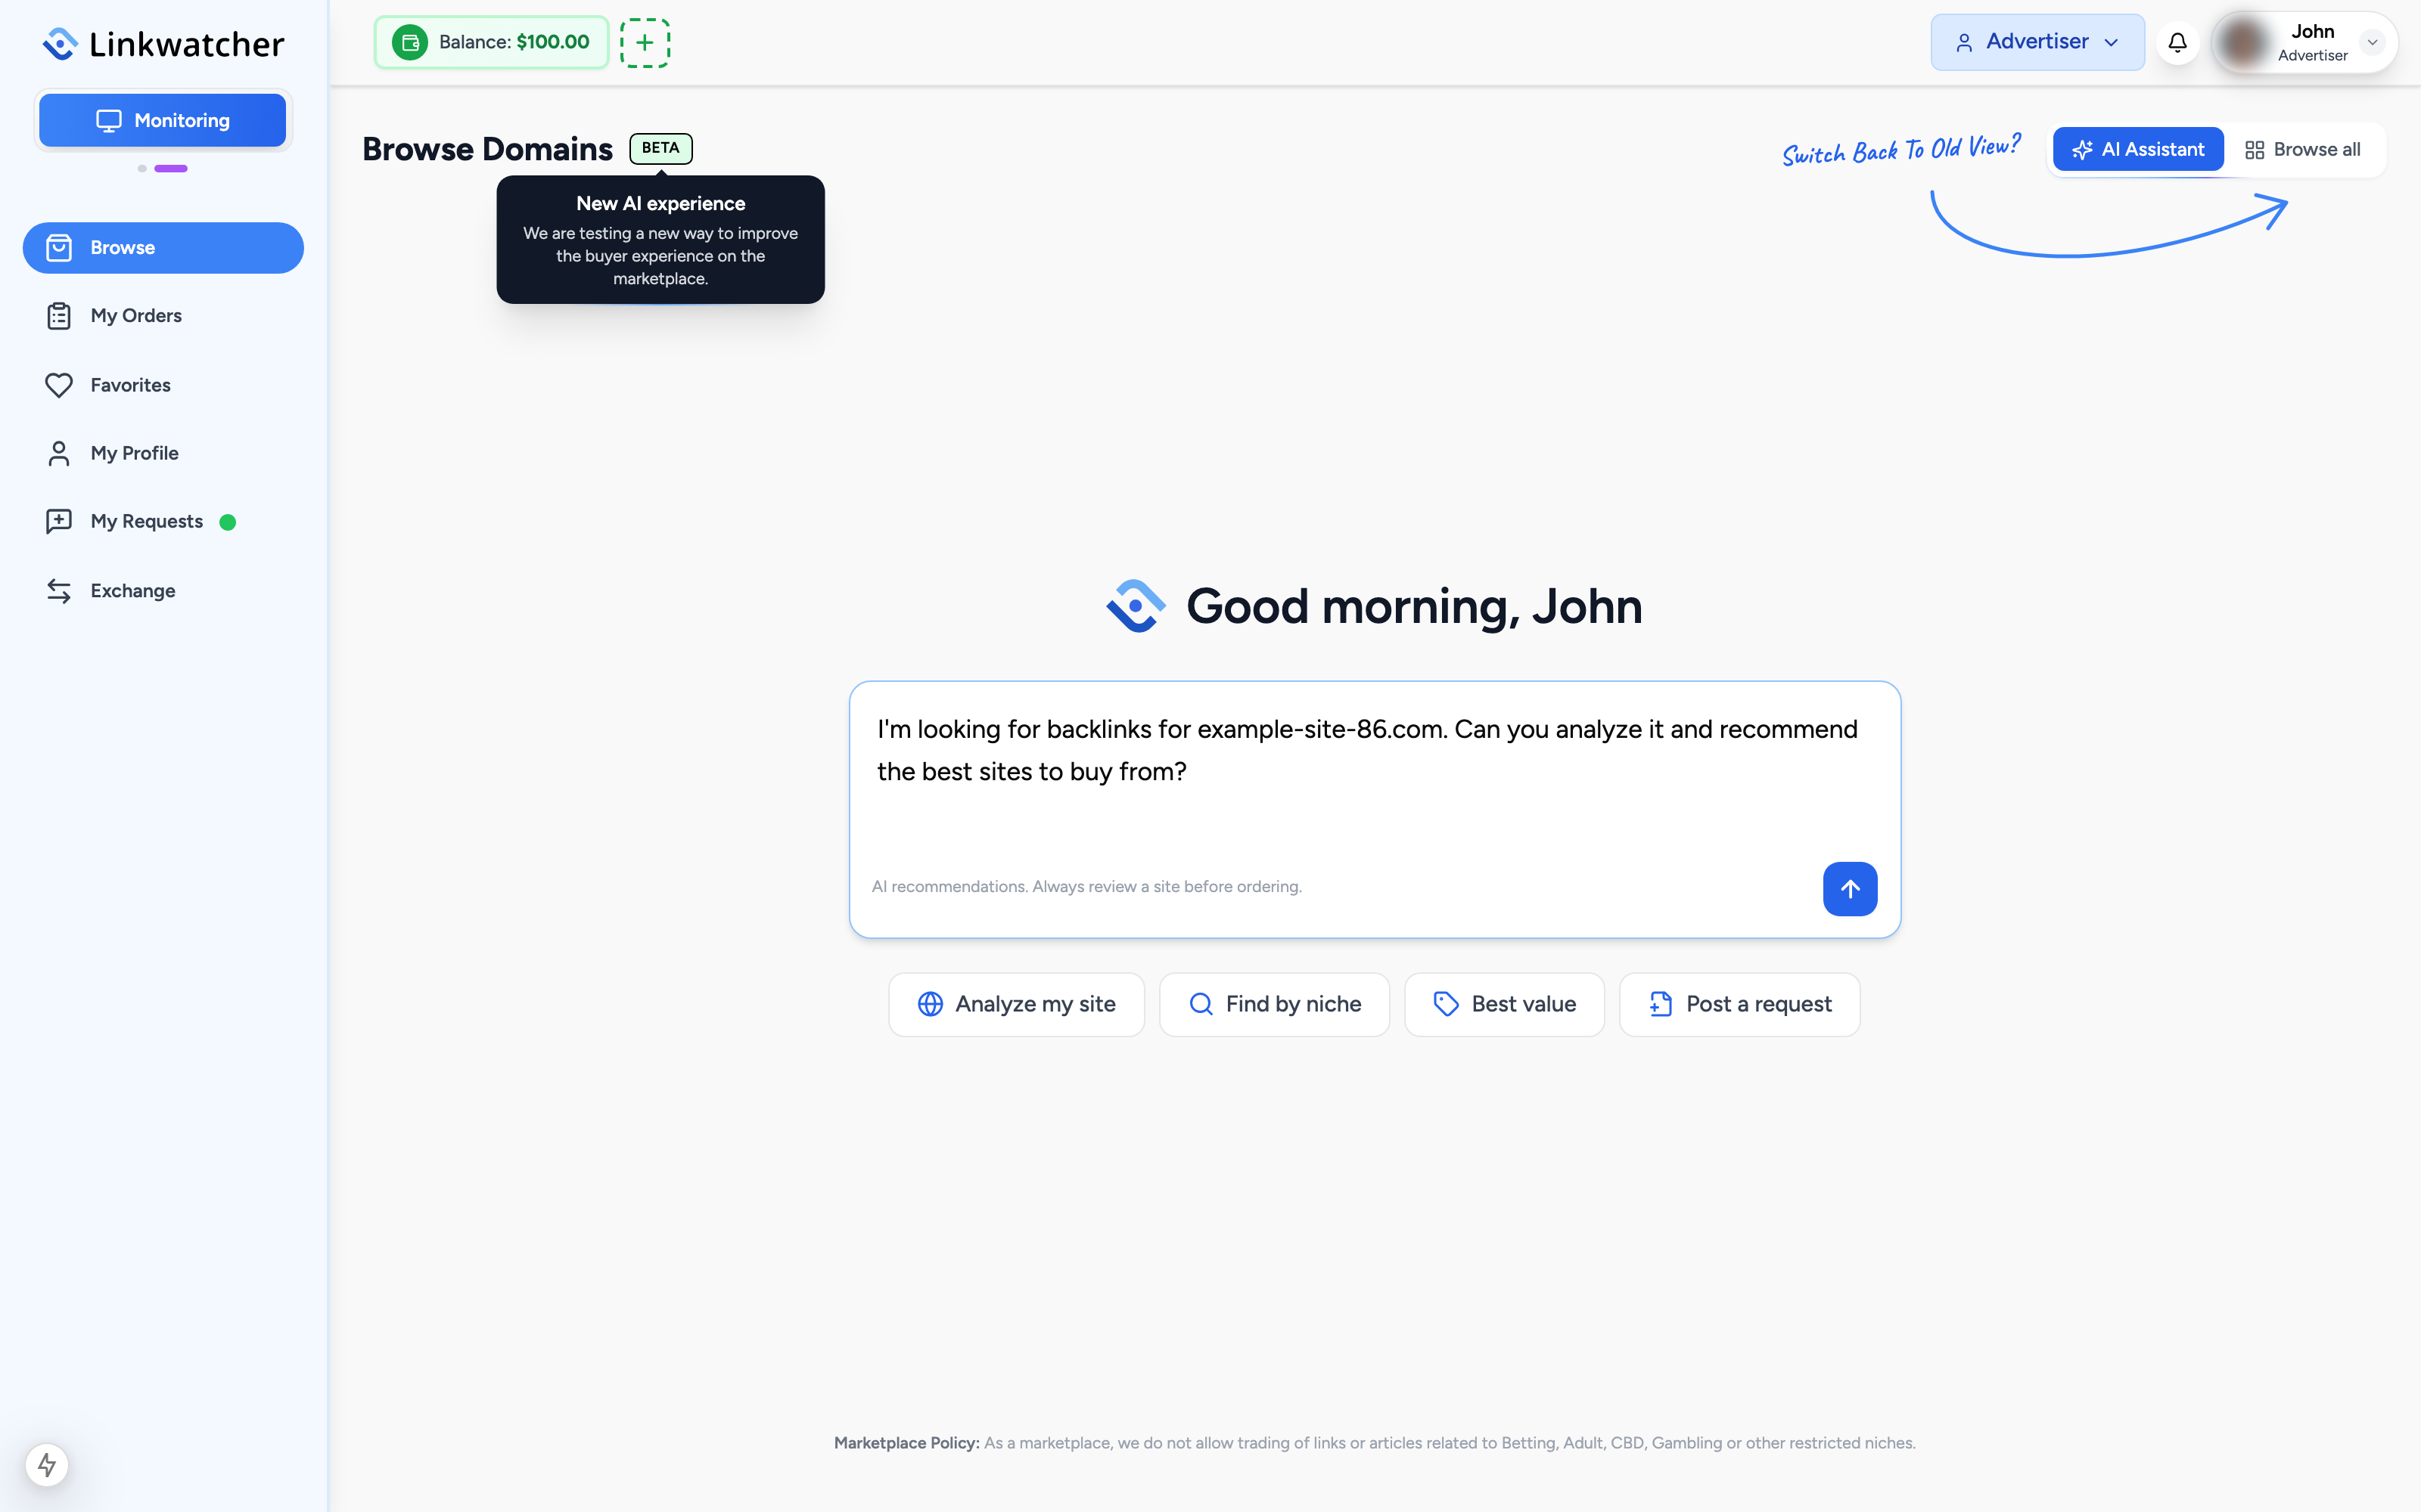Click the magnifier icon on Find by niche

(x=1201, y=1004)
